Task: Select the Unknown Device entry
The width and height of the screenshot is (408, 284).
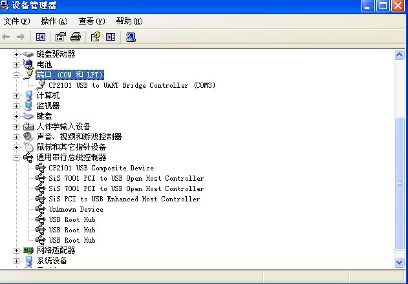Action: click(76, 209)
